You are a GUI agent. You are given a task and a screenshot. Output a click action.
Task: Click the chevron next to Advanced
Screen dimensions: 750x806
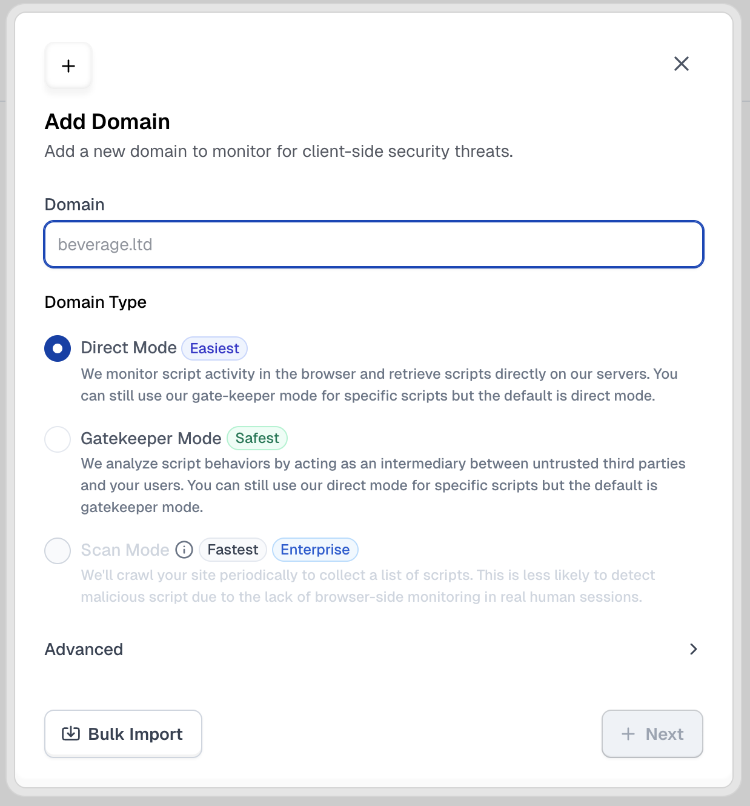coord(694,649)
